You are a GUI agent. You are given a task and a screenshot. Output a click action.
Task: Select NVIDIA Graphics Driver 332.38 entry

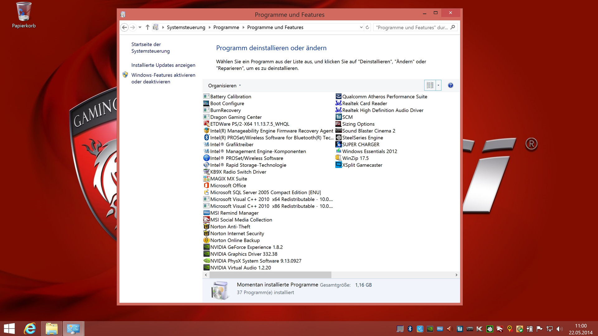point(244,254)
